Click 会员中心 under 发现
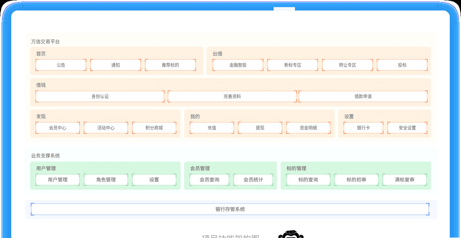461x238 pixels. (x=57, y=127)
